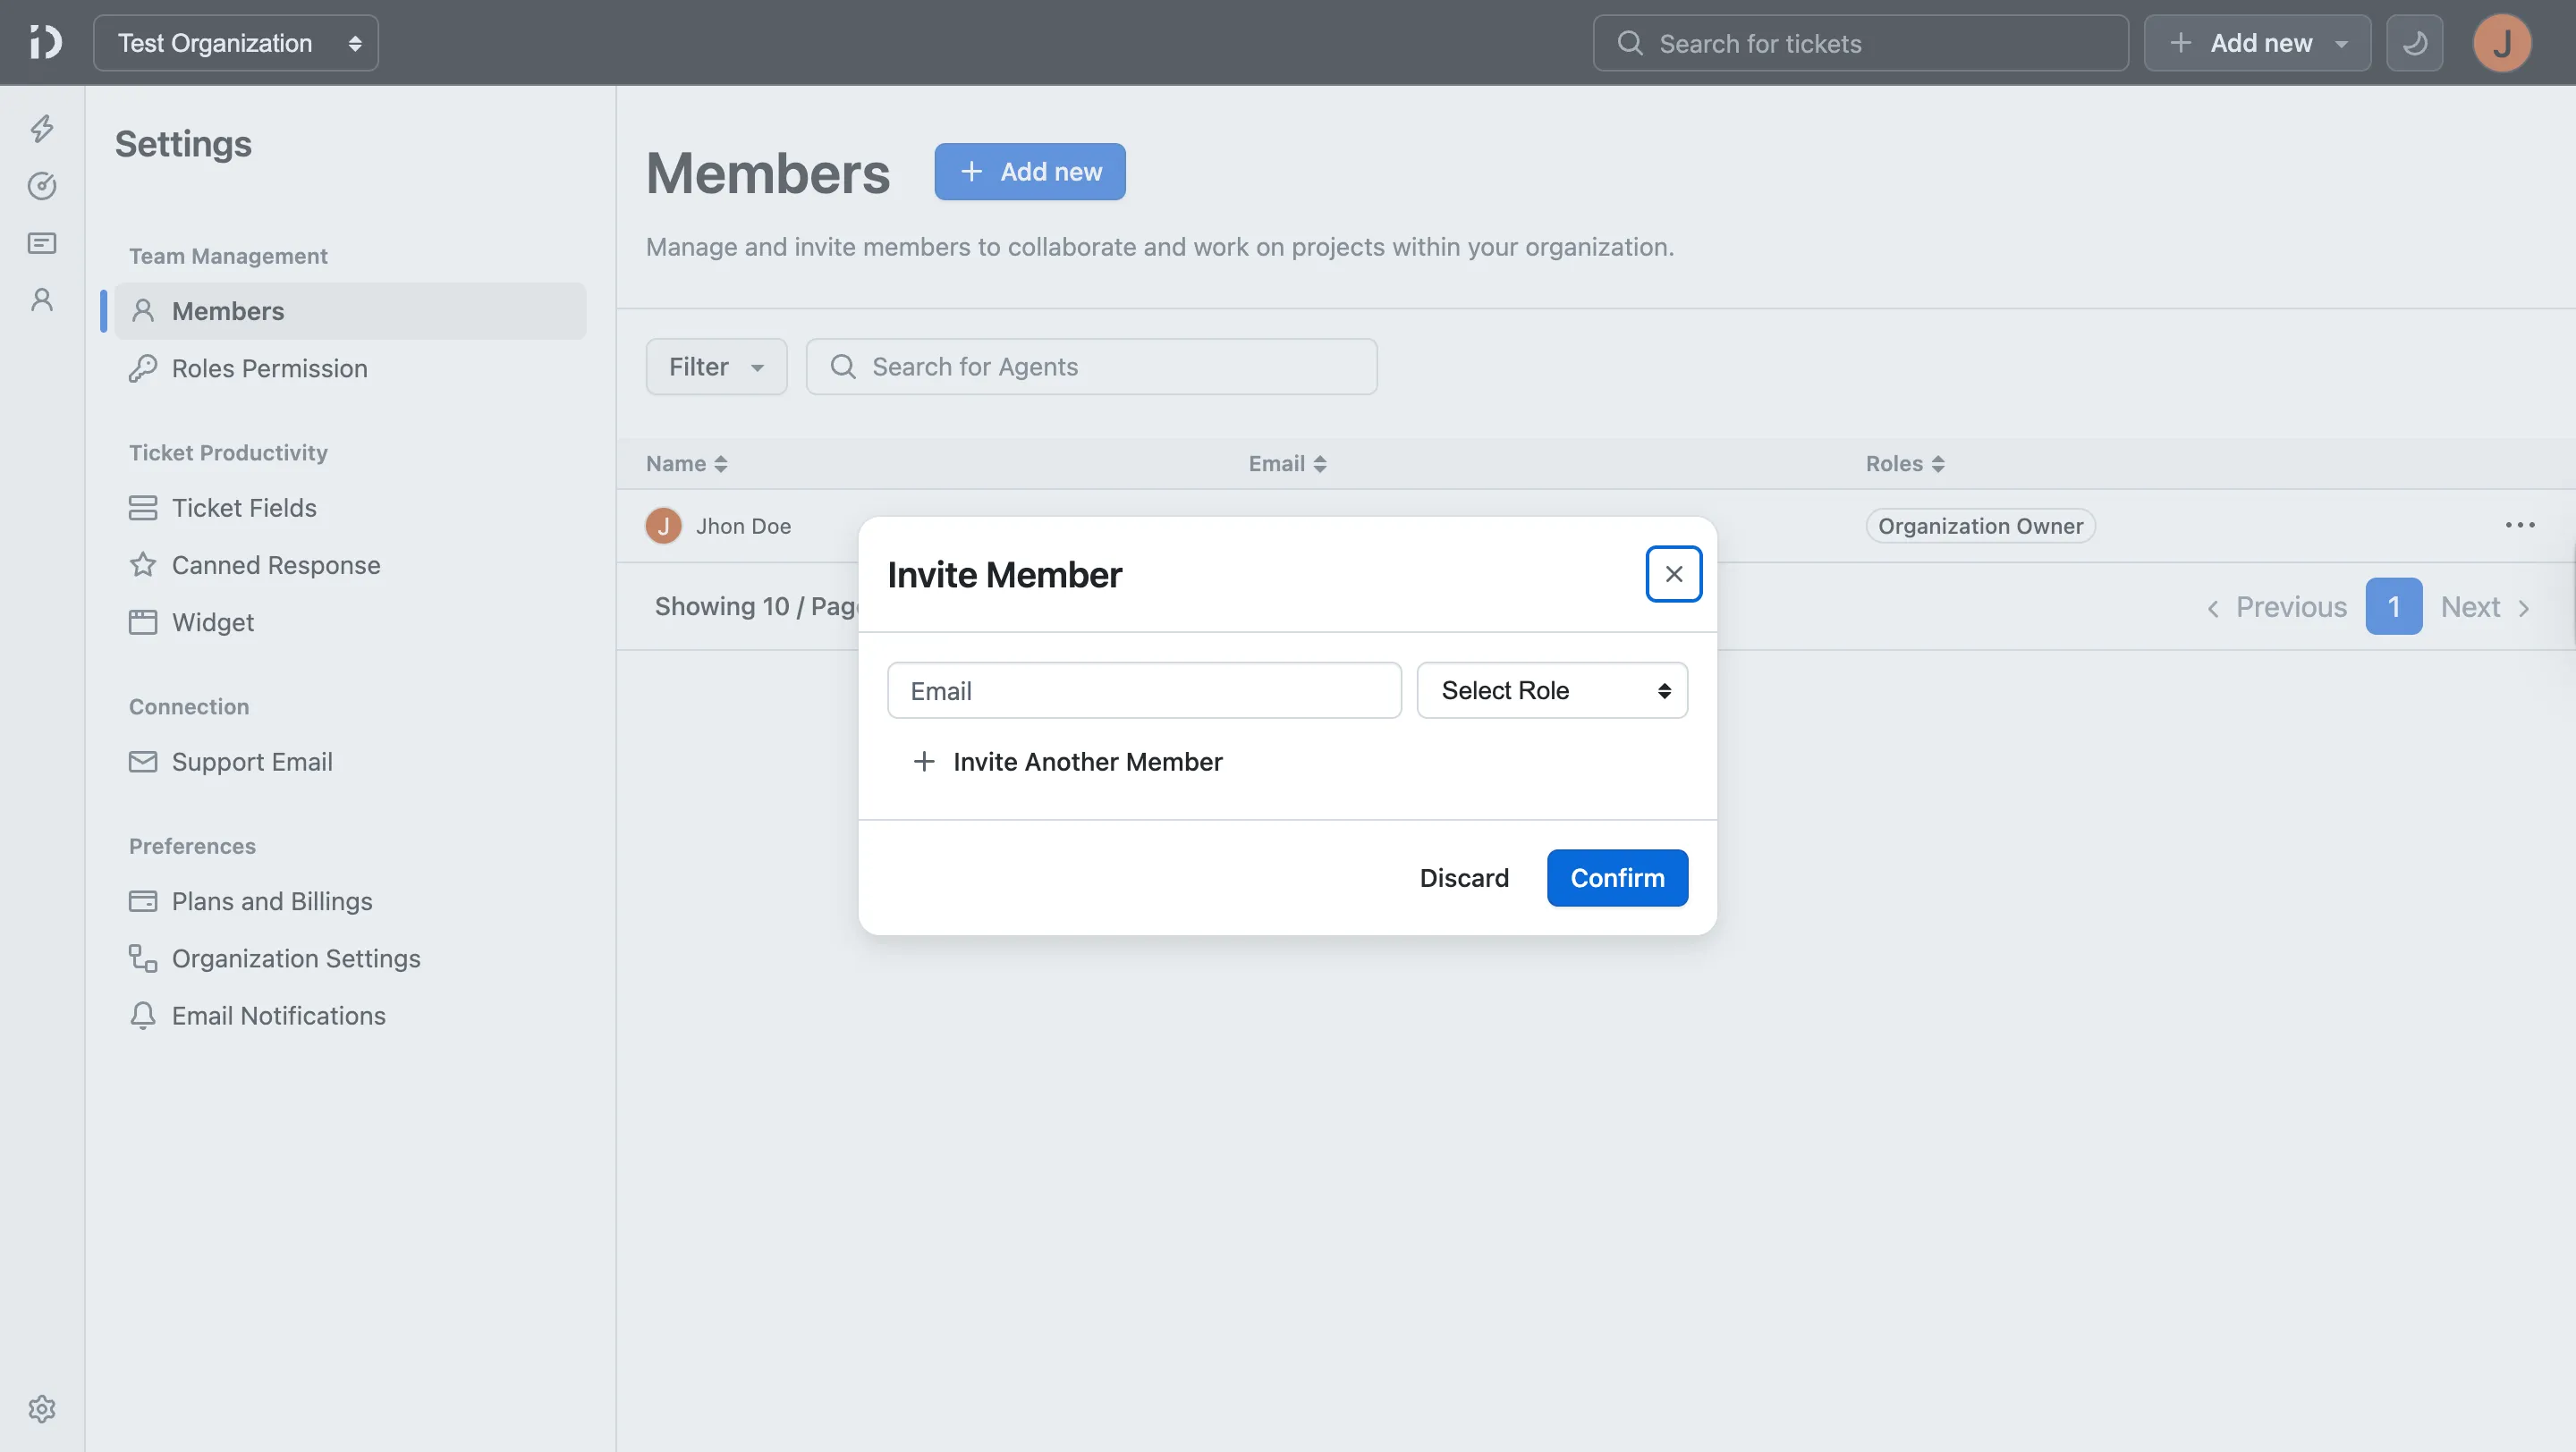Toggle dark mode using the moon button
The width and height of the screenshot is (2576, 1452).
(x=2415, y=42)
